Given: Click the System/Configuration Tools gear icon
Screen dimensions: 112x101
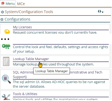Looking at the screenshot, I should [x=2, y=12].
